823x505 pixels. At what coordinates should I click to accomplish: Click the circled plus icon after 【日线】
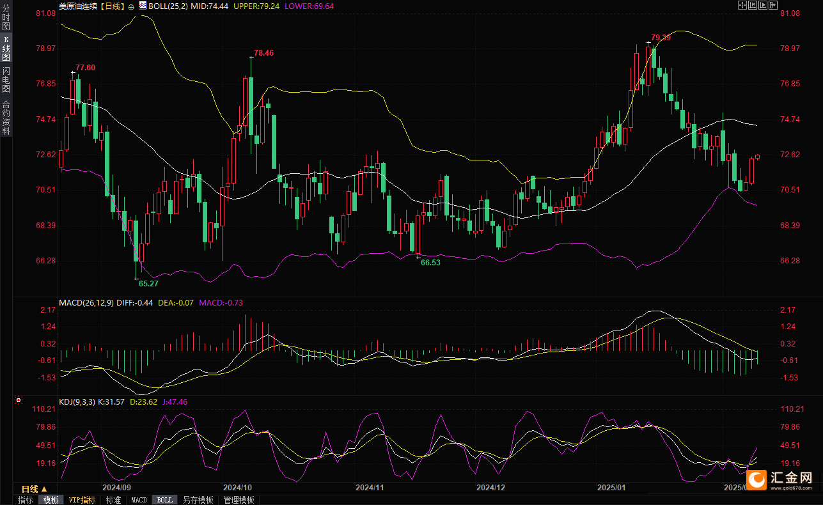point(132,6)
